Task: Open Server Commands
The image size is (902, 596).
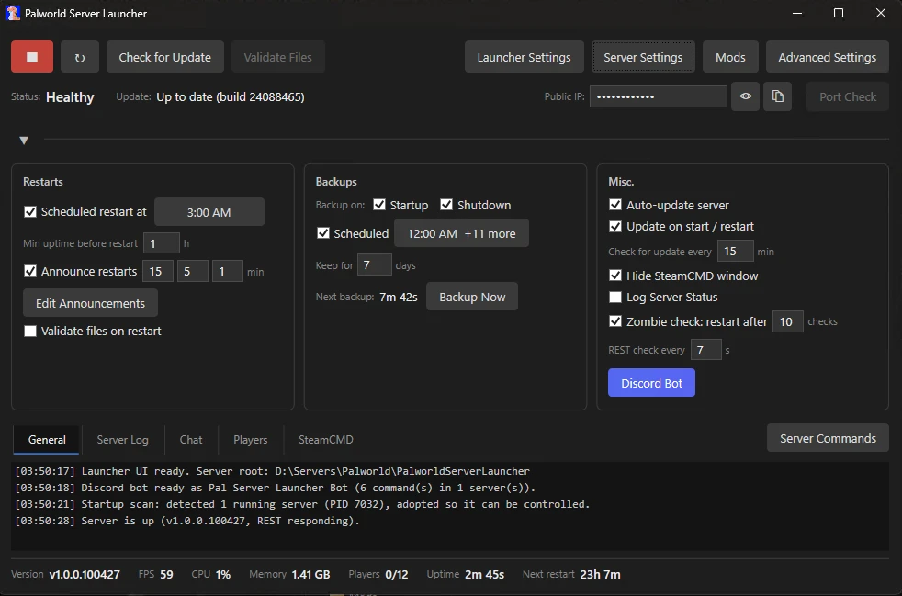Action: tap(828, 438)
